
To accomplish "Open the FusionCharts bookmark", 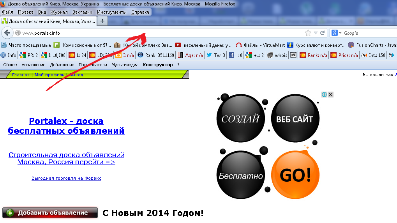I will pyautogui.click(x=372, y=45).
